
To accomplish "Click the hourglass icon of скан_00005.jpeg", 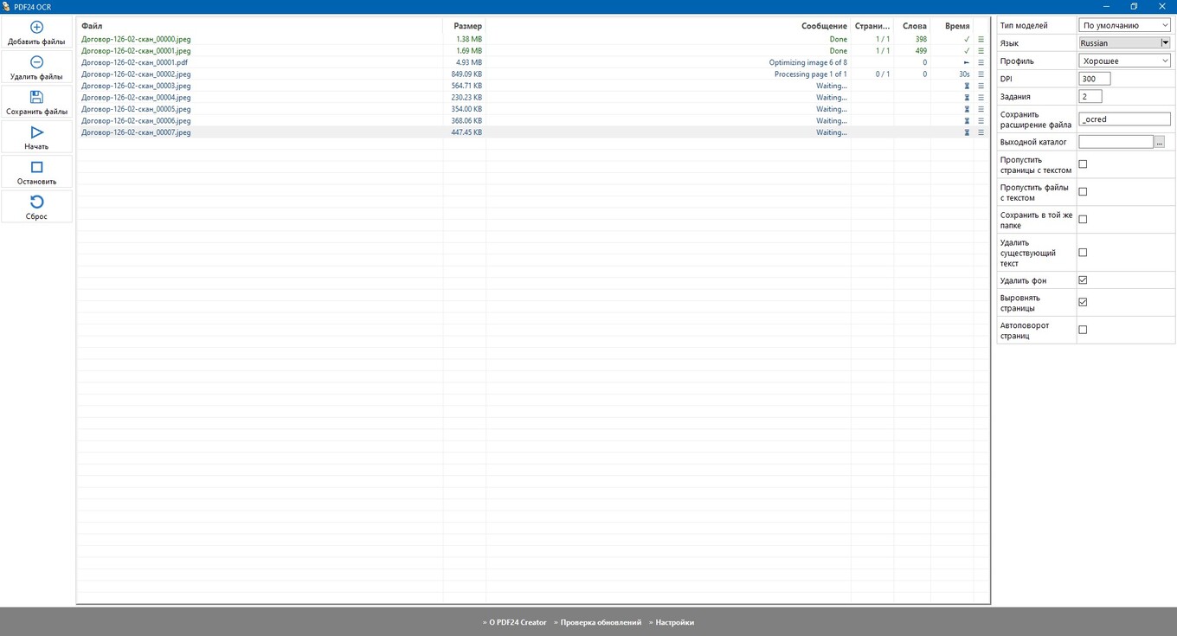I will tap(967, 109).
